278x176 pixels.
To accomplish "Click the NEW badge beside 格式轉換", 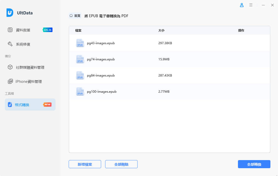I will (x=47, y=105).
